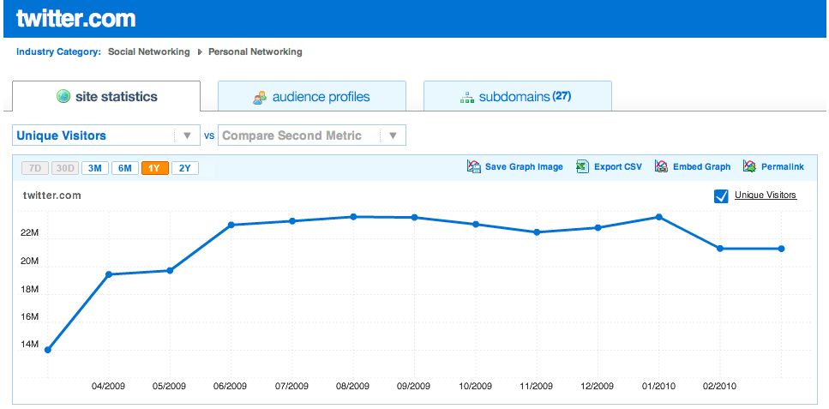Click the 20M y-axis label
The image size is (829, 409).
tap(30, 262)
